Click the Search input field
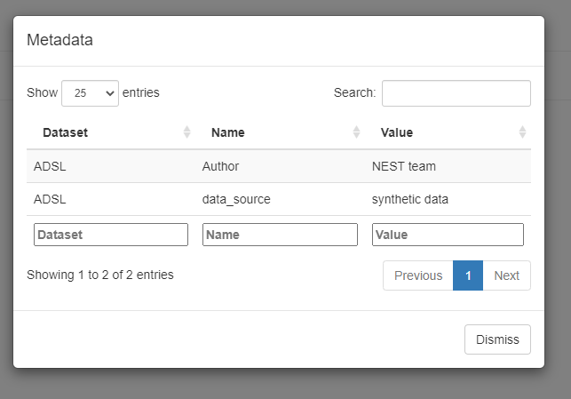 pos(456,93)
